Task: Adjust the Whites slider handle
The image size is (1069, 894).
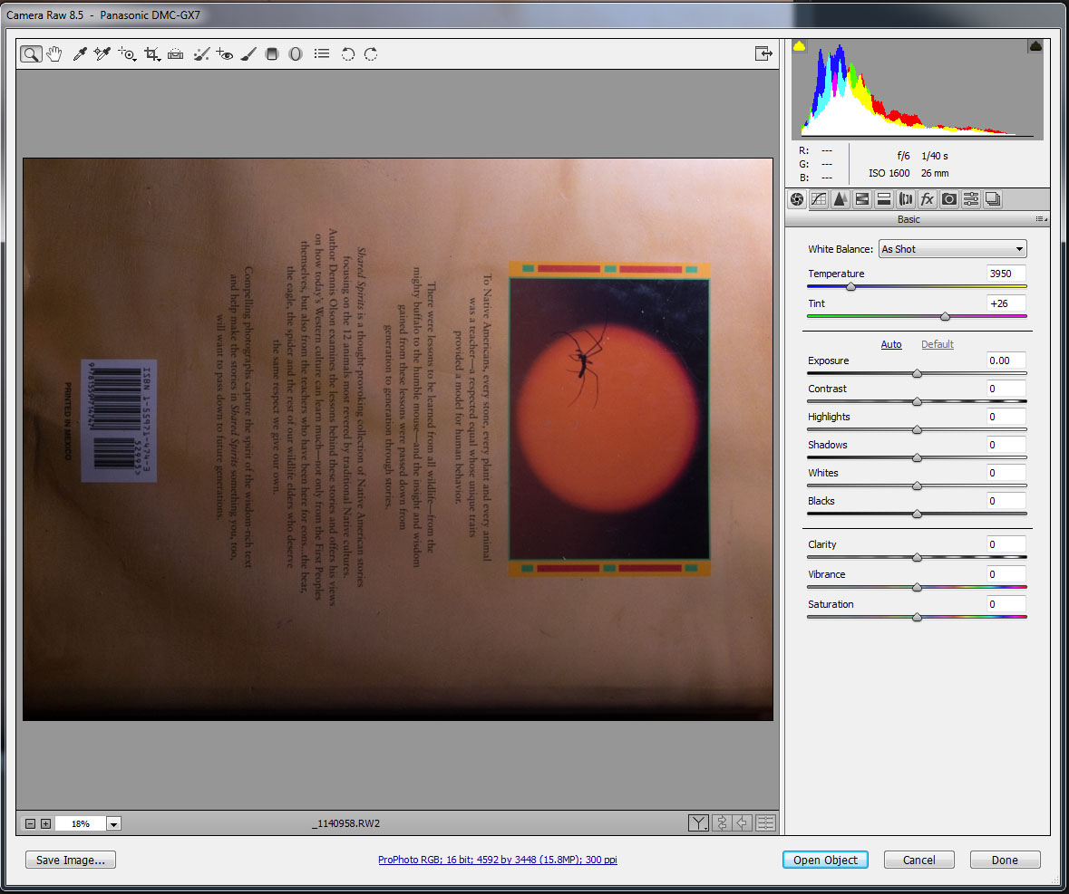Action: [x=917, y=485]
